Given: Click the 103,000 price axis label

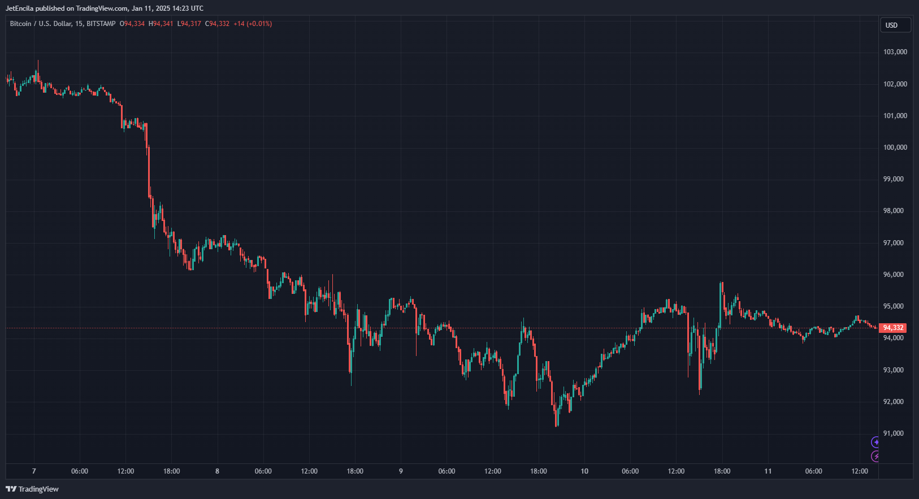Looking at the screenshot, I should pos(895,52).
